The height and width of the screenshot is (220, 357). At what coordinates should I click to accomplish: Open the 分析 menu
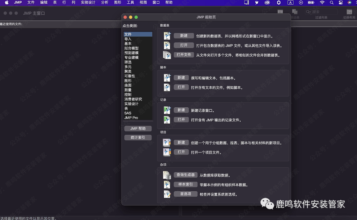(x=105, y=3)
